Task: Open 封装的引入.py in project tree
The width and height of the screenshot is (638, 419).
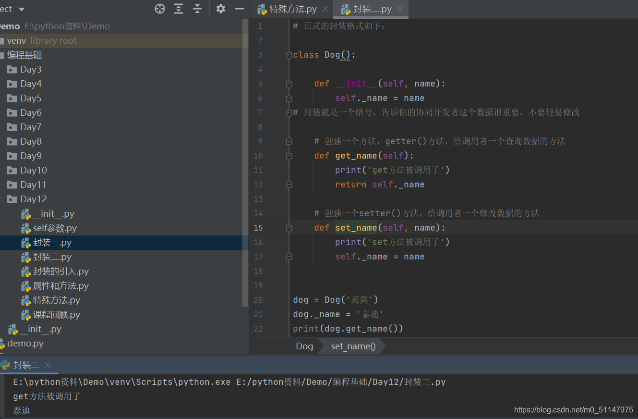Action: click(x=61, y=271)
